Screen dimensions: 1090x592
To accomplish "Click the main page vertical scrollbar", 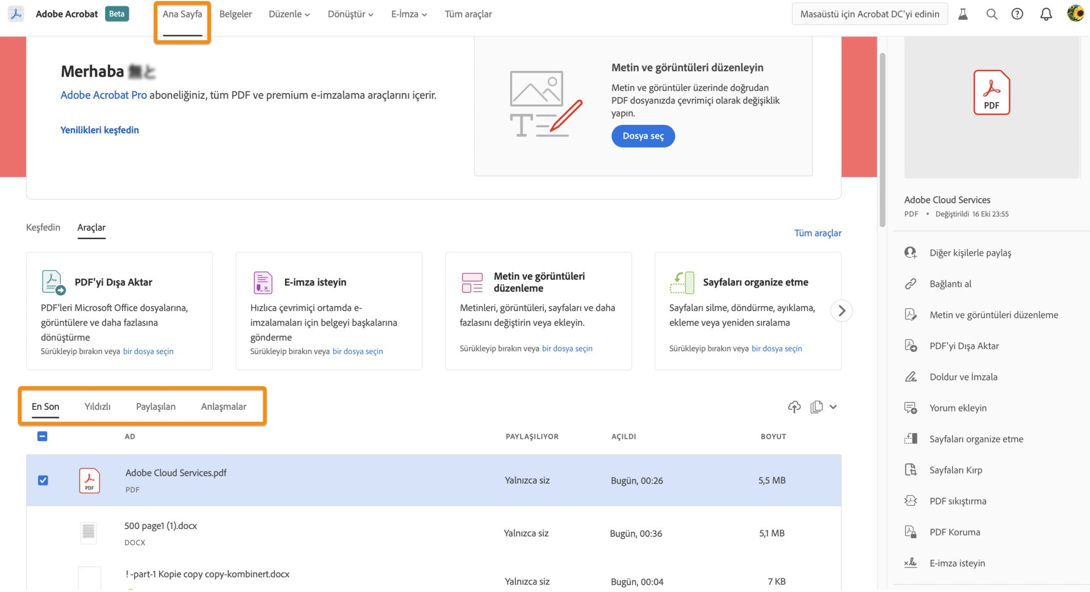I will [882, 141].
